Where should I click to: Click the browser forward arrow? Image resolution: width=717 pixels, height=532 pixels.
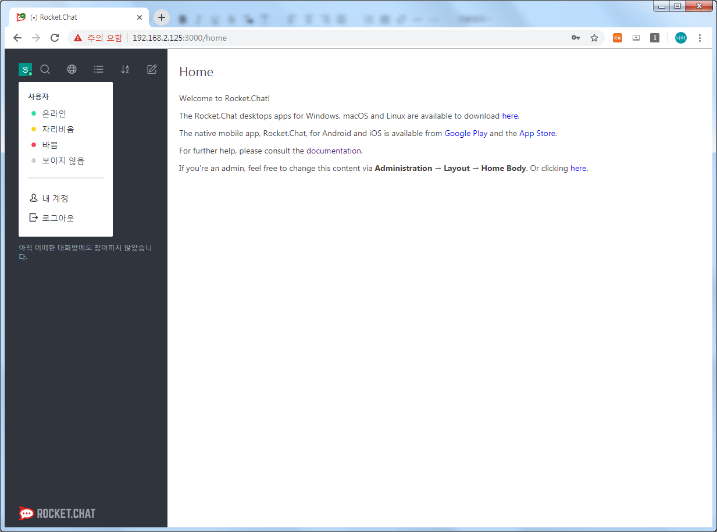pyautogui.click(x=36, y=38)
